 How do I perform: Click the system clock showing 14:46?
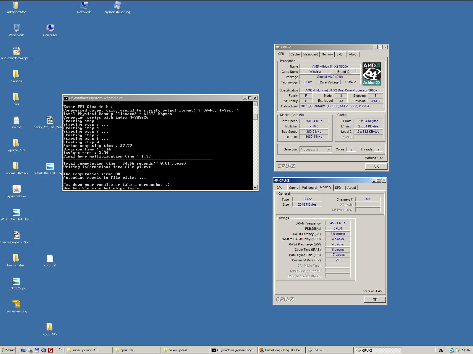(466, 350)
